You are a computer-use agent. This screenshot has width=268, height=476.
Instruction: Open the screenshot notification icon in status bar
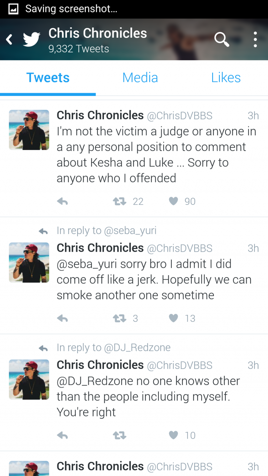[13, 9]
